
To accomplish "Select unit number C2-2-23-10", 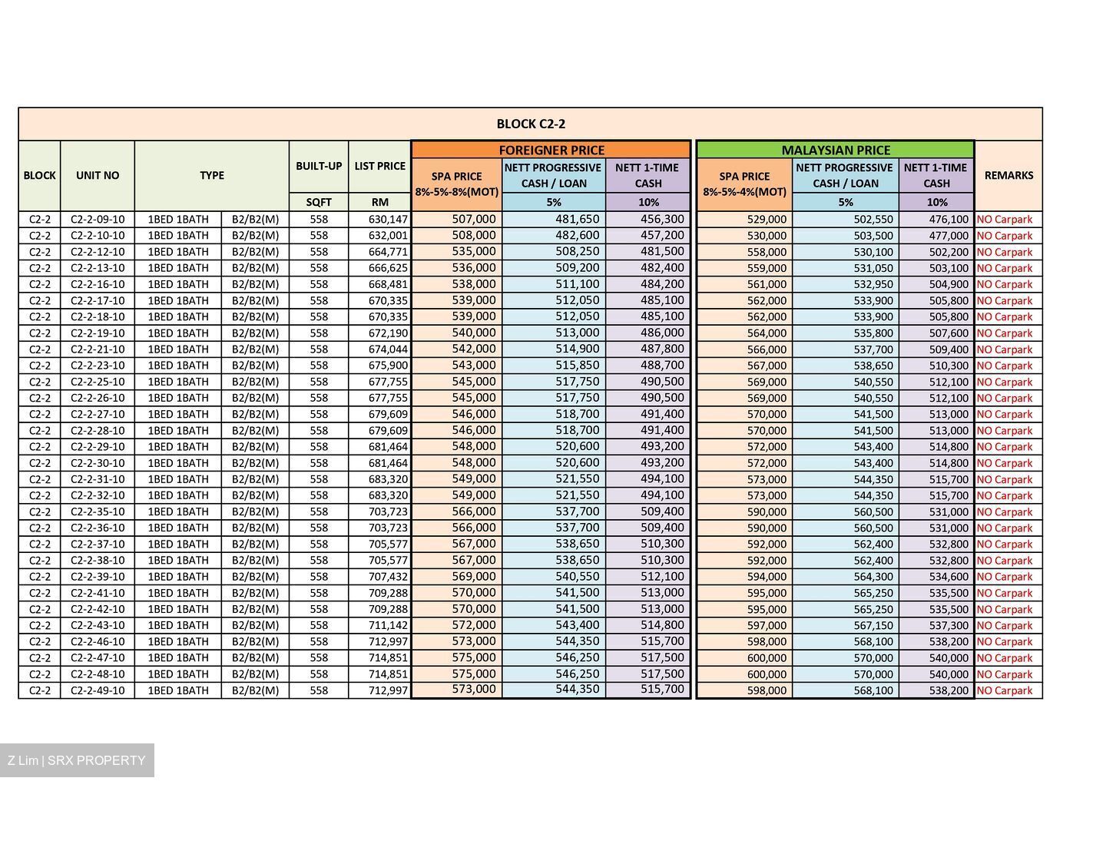I will click(x=98, y=366).
